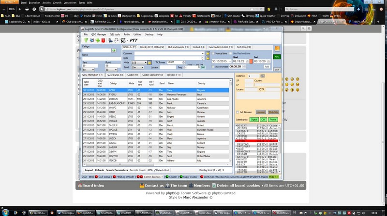The image size is (387, 216).
Task: Open the QSO Manager menu
Action: click(99, 34)
